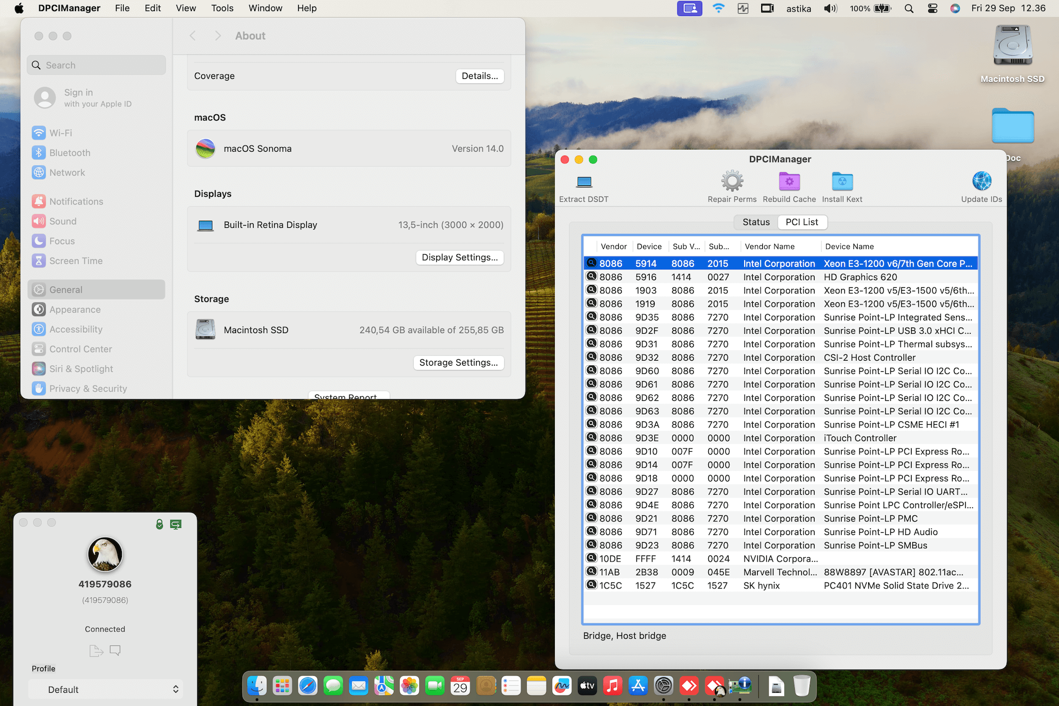Open Accessibility settings in the sidebar

pos(97,329)
